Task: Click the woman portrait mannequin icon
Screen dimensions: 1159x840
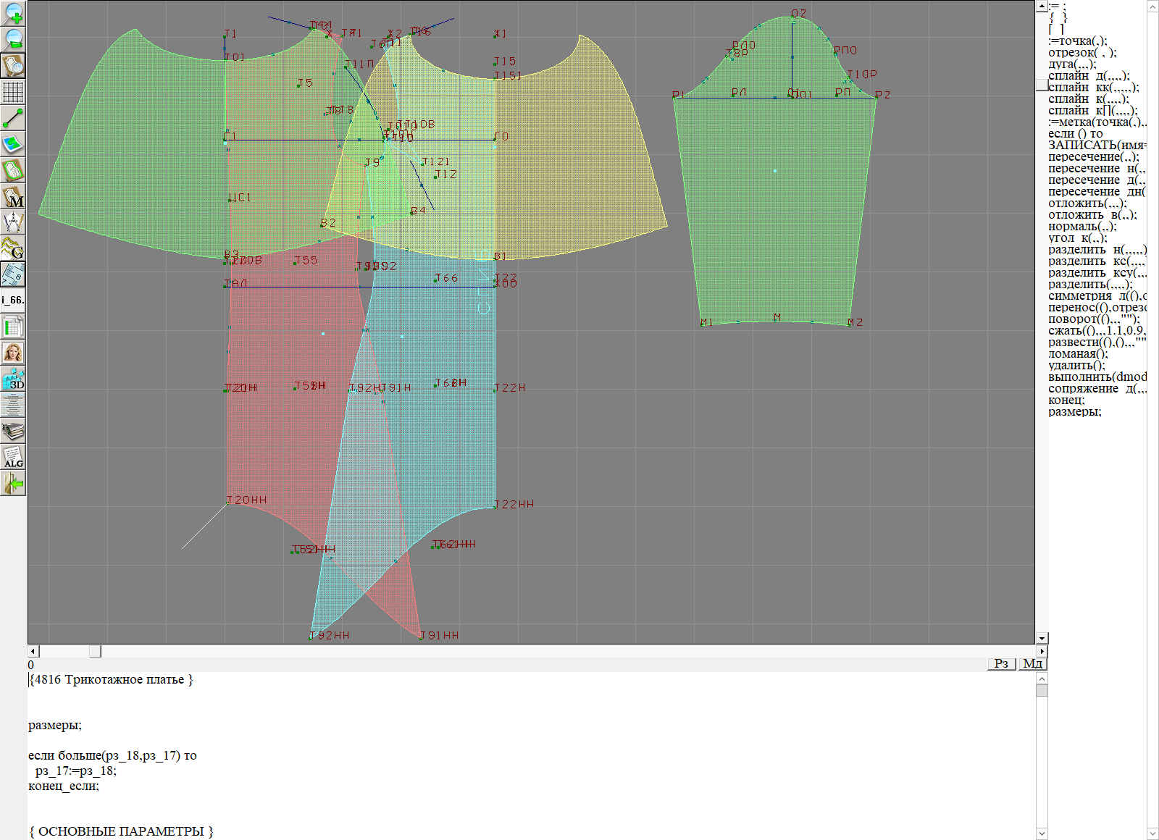Action: point(13,353)
